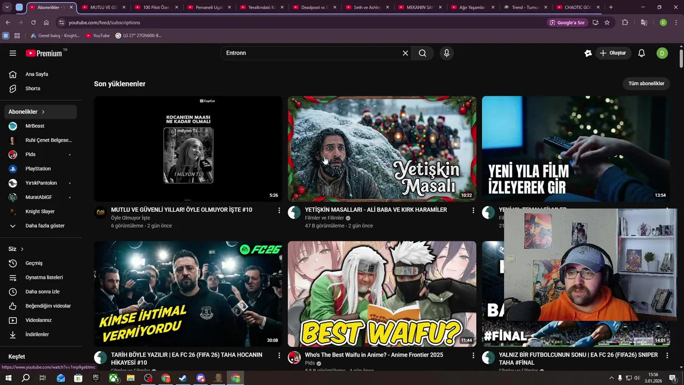This screenshot has height=385, width=684.
Task: Go back to previous page
Action: (x=7, y=22)
